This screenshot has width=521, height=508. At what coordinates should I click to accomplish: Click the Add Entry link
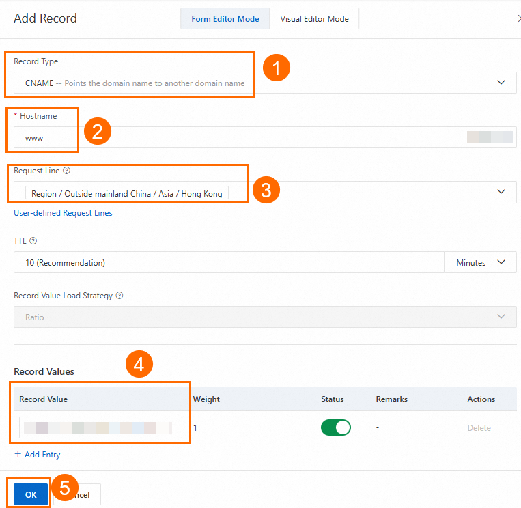[42, 455]
